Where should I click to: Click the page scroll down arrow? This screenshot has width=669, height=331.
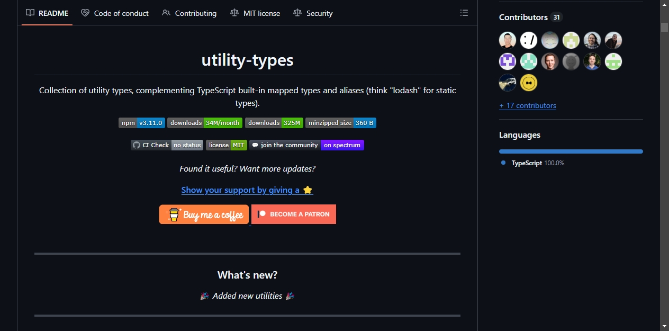(664, 326)
